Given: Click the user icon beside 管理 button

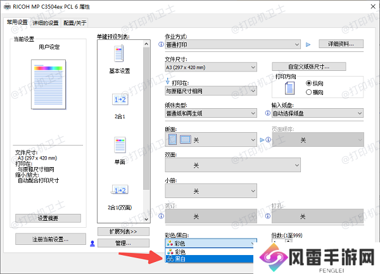Looking at the screenshot, I should (x=92, y=244).
